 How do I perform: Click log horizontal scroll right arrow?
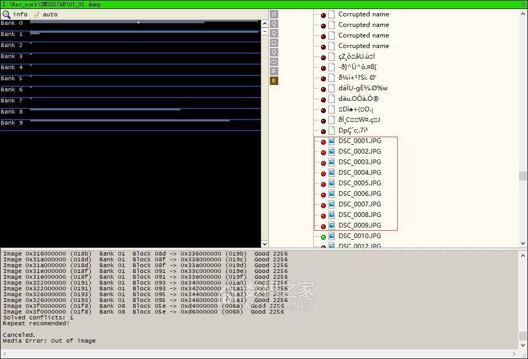tap(514, 354)
